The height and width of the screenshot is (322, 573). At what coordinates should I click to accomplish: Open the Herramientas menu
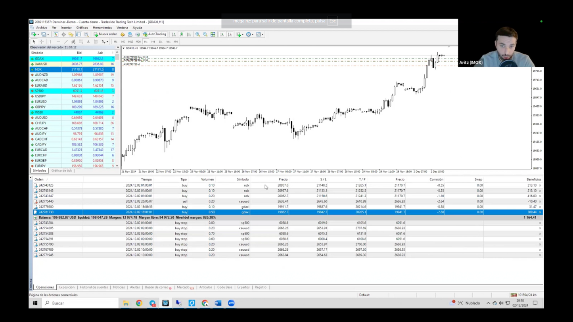pyautogui.click(x=102, y=28)
